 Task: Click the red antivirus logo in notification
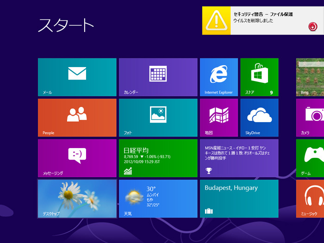(313, 26)
